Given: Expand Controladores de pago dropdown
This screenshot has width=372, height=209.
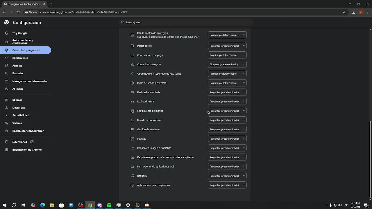Looking at the screenshot, I should pos(227,55).
